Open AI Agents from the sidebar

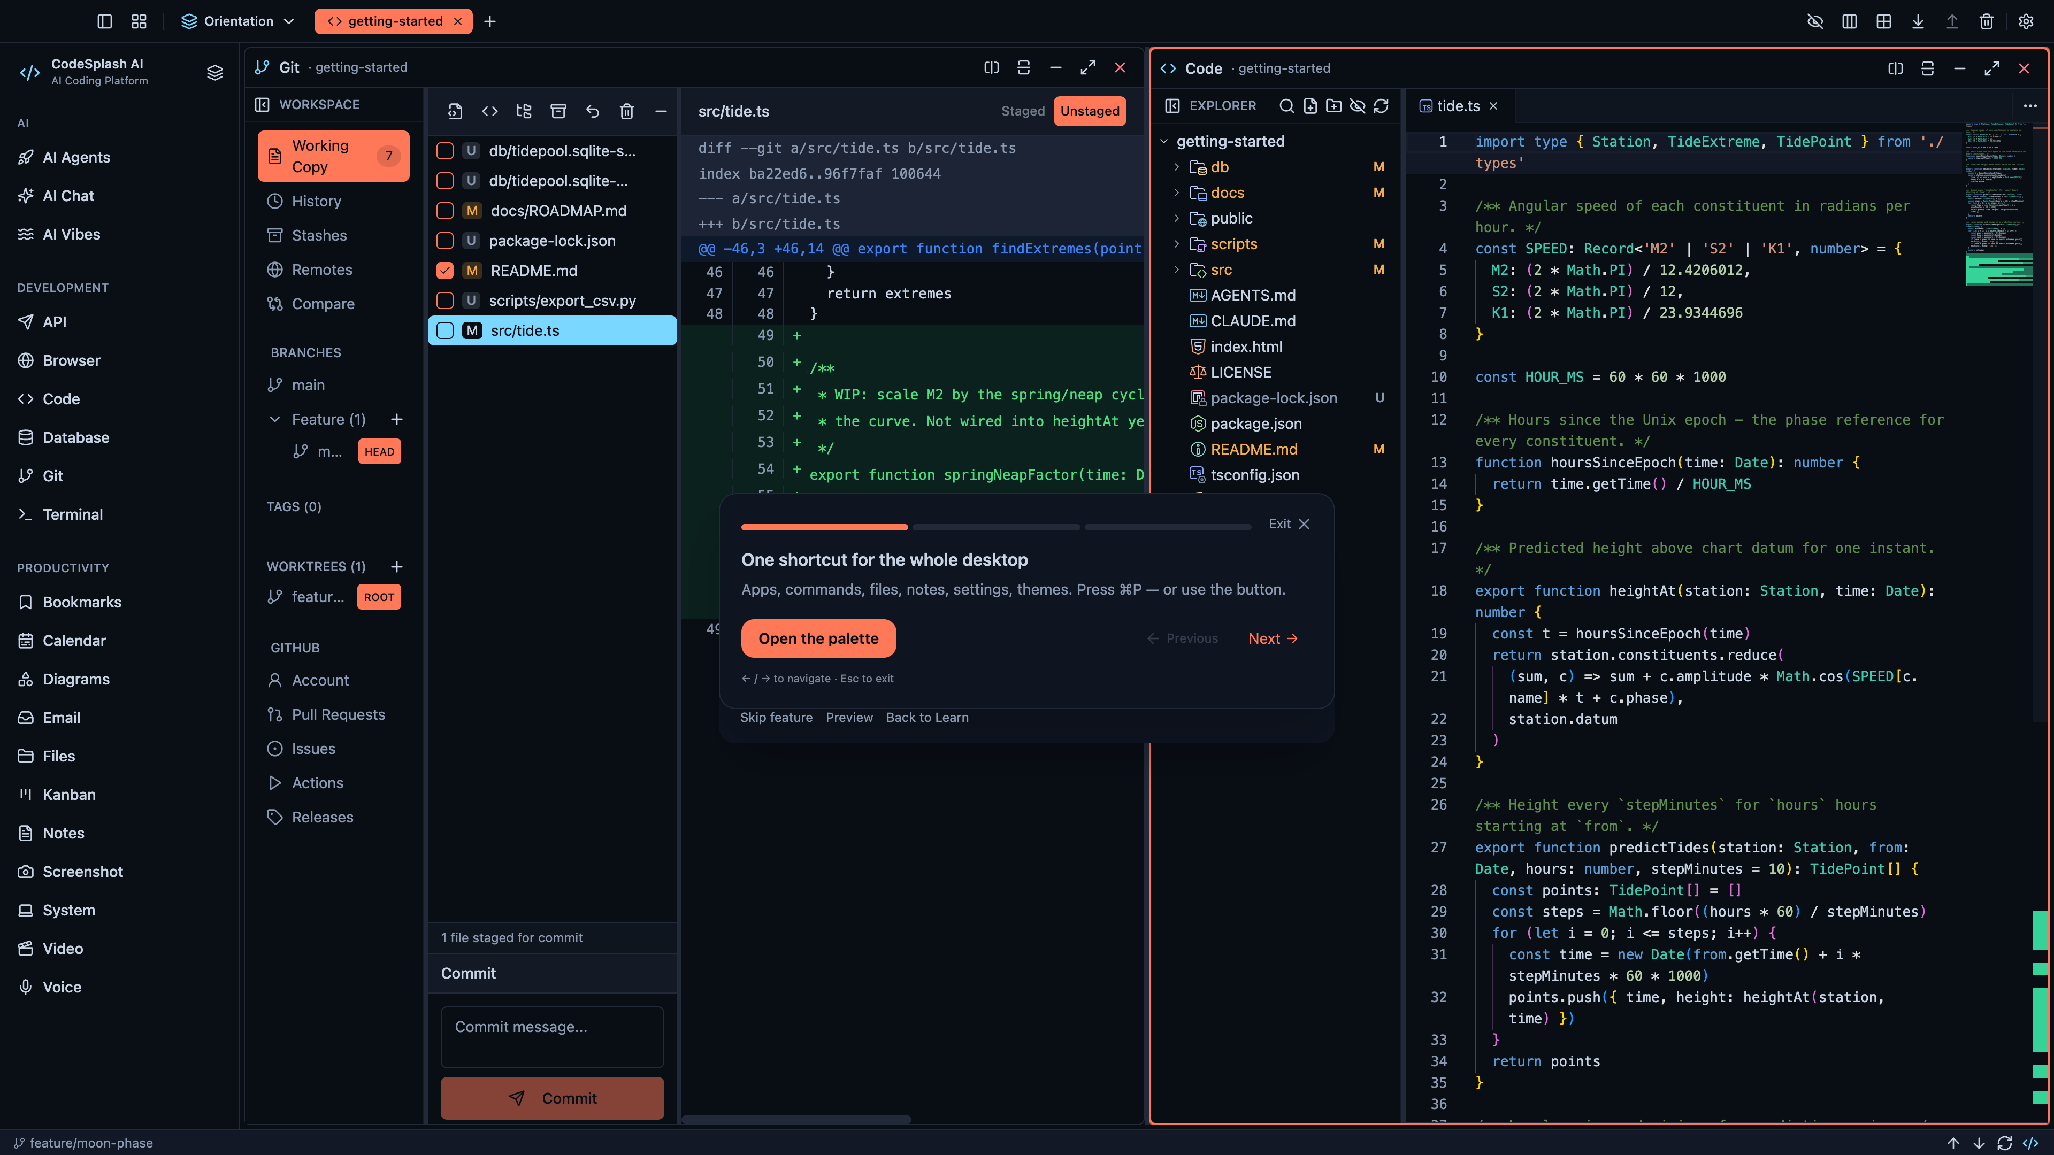point(76,157)
